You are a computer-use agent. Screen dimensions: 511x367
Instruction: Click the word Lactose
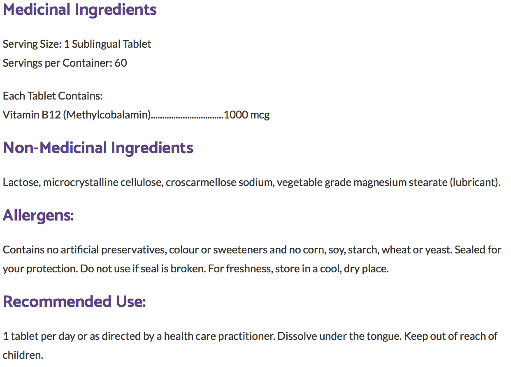tap(20, 182)
